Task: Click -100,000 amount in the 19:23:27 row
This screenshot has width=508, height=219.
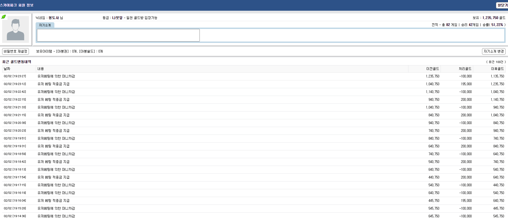Action: (x=465, y=76)
